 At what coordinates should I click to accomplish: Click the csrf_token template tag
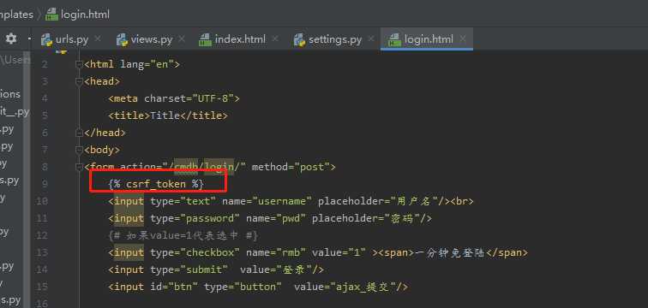(156, 184)
